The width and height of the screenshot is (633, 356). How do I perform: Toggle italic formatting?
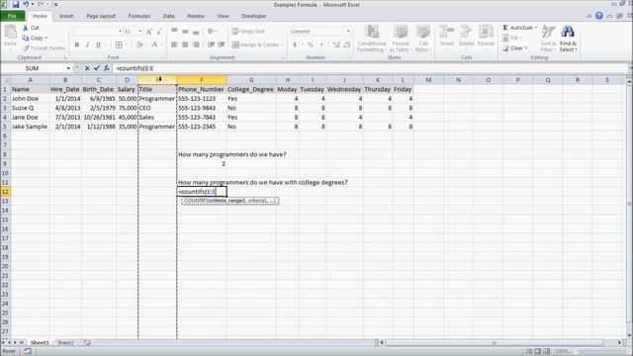click(x=87, y=44)
